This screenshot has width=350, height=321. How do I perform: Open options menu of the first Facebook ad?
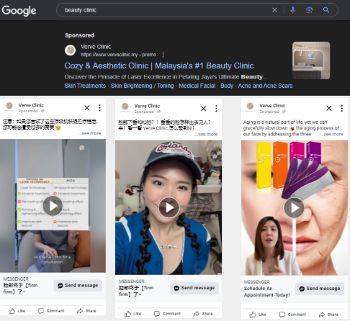[99, 108]
